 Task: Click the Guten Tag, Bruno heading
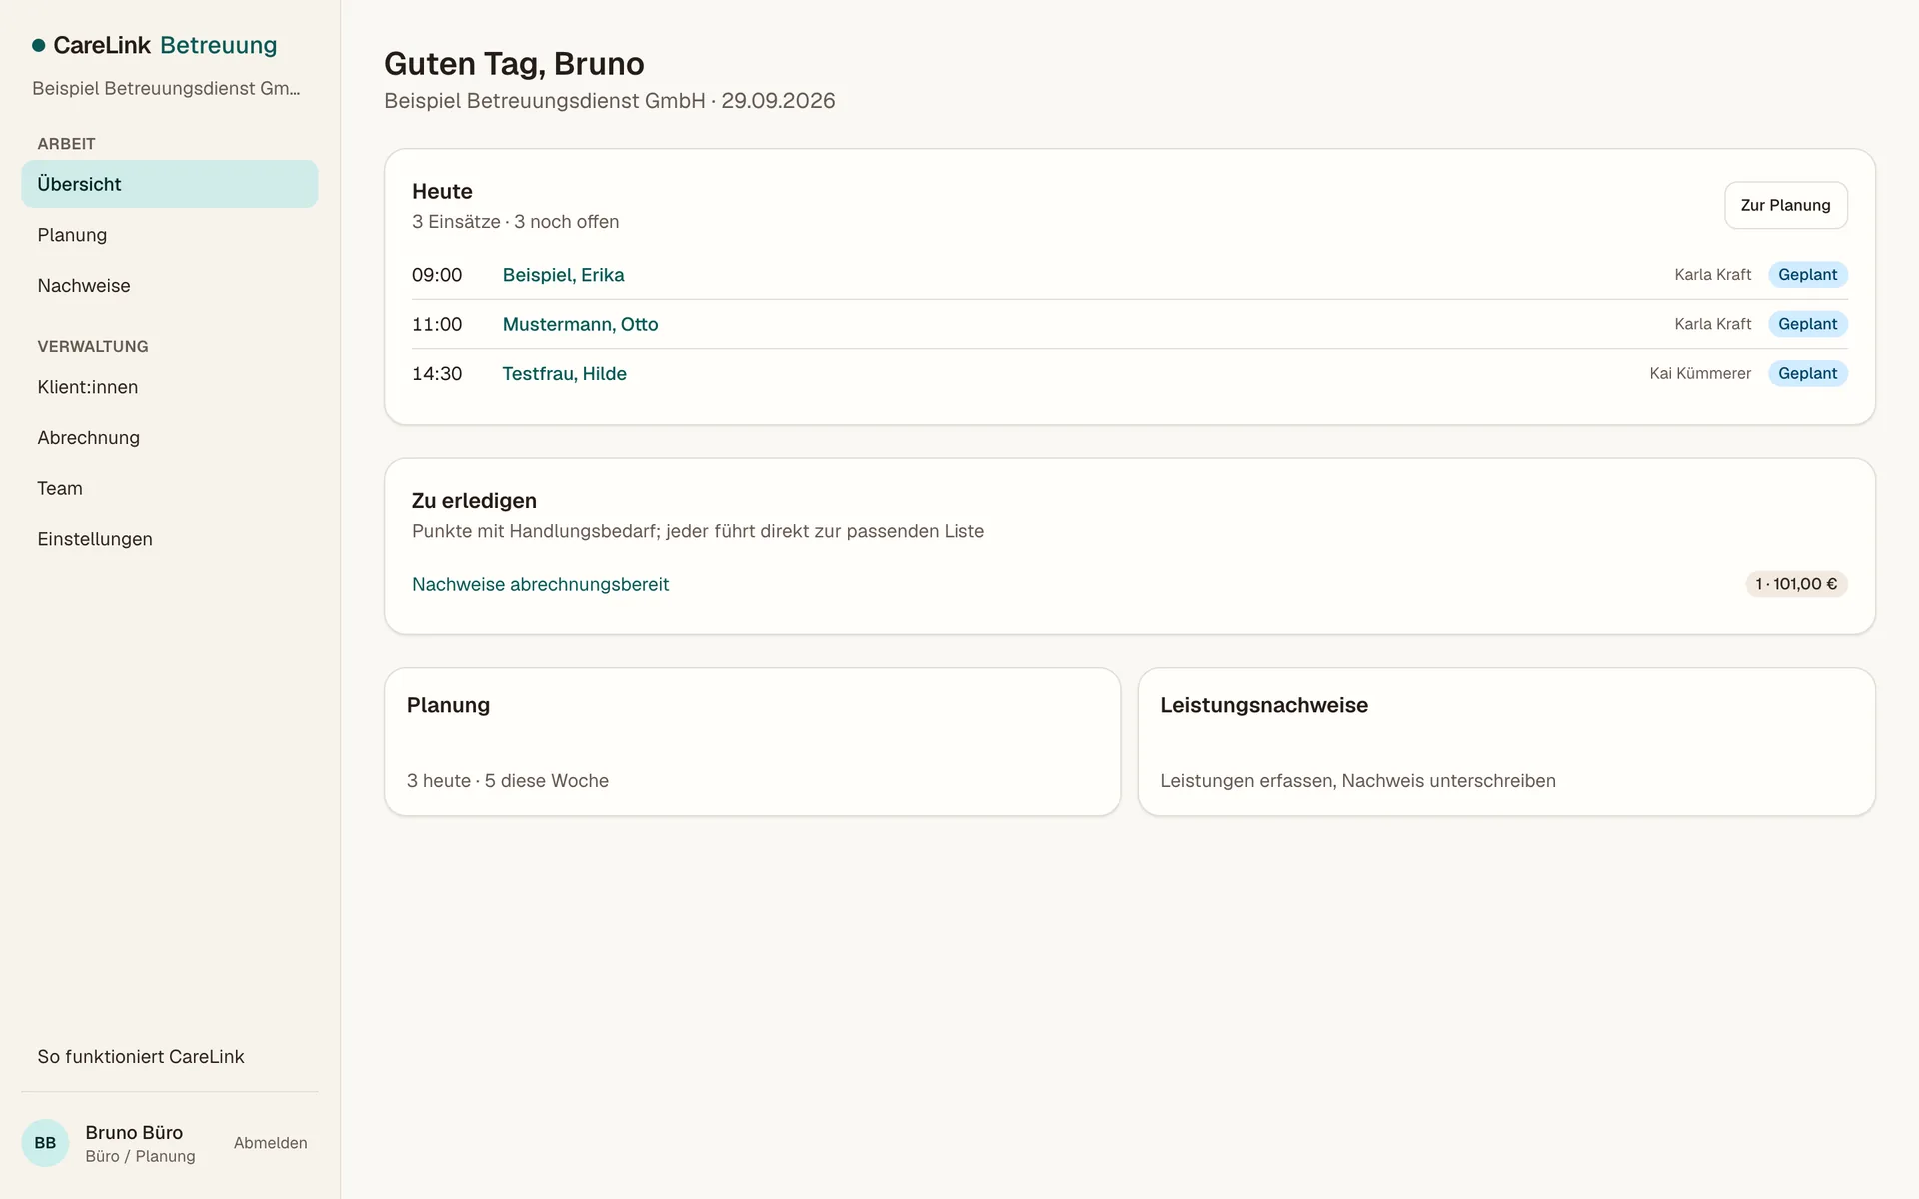pos(514,64)
